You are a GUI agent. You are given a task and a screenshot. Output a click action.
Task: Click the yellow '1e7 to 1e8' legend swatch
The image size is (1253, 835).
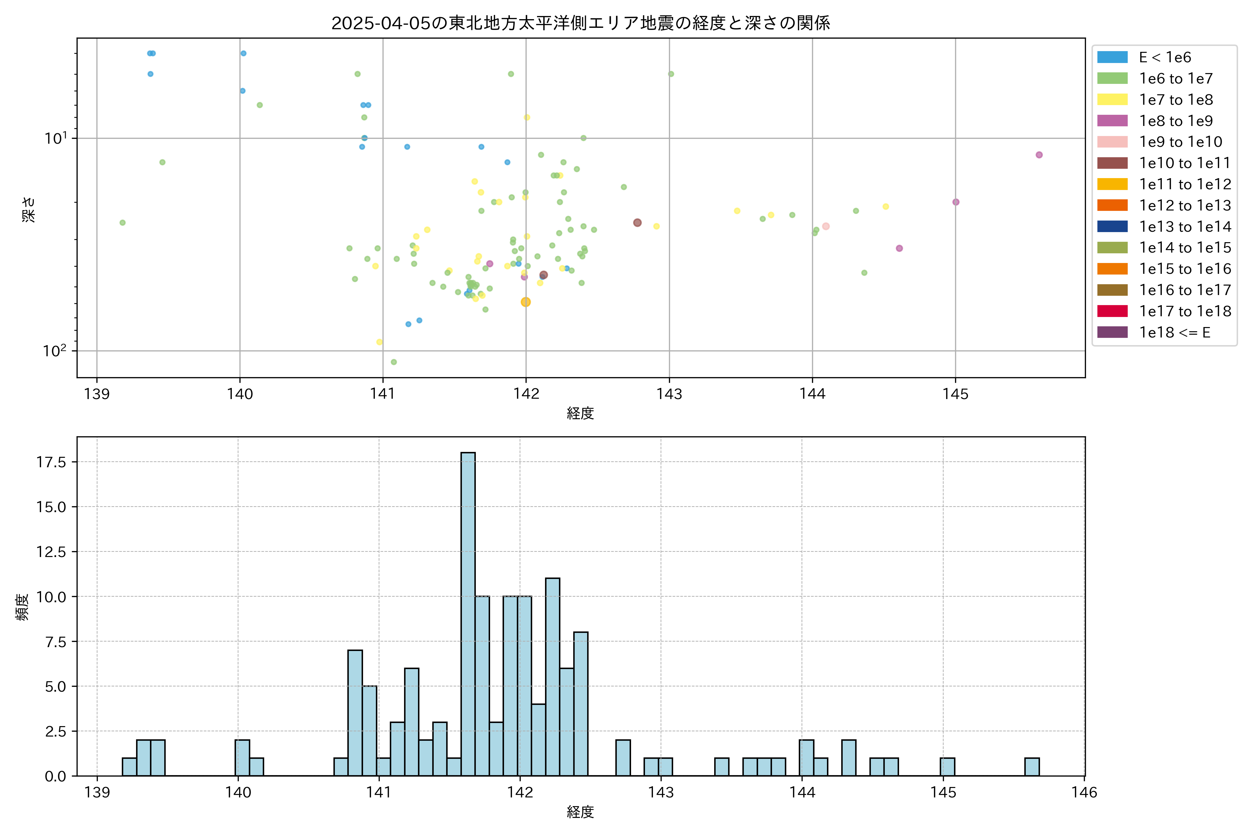(x=1112, y=100)
